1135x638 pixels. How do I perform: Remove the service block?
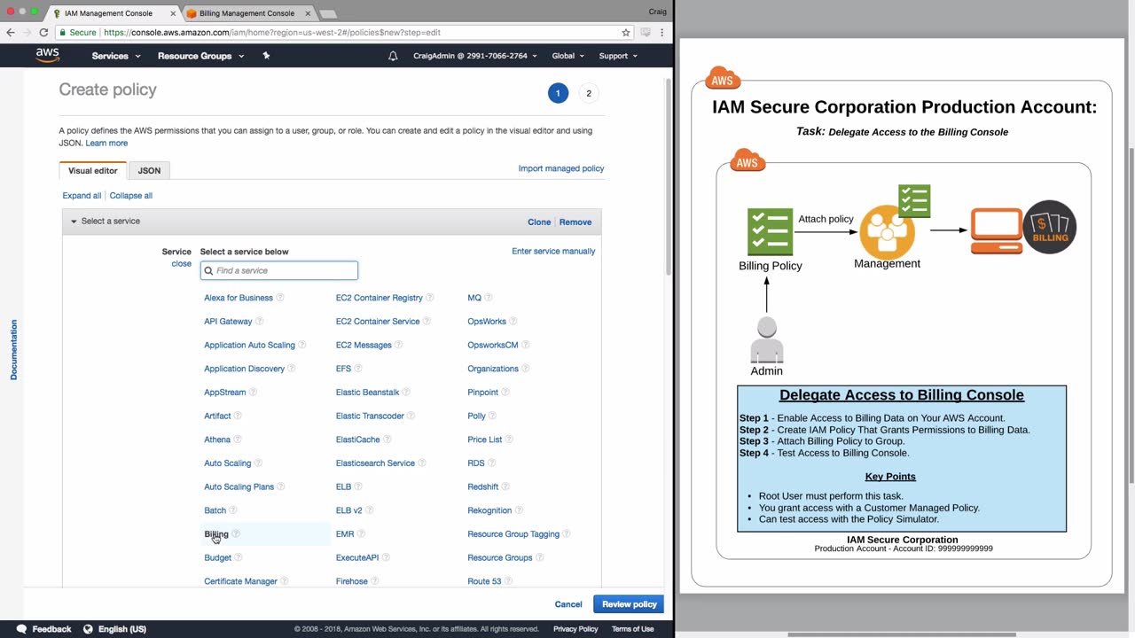pos(575,222)
